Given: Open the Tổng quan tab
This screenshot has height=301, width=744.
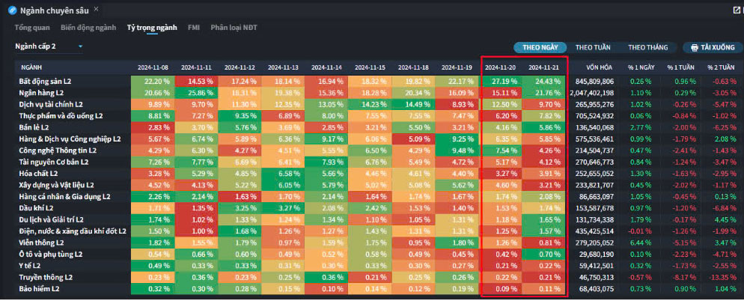Looking at the screenshot, I should pos(32,27).
